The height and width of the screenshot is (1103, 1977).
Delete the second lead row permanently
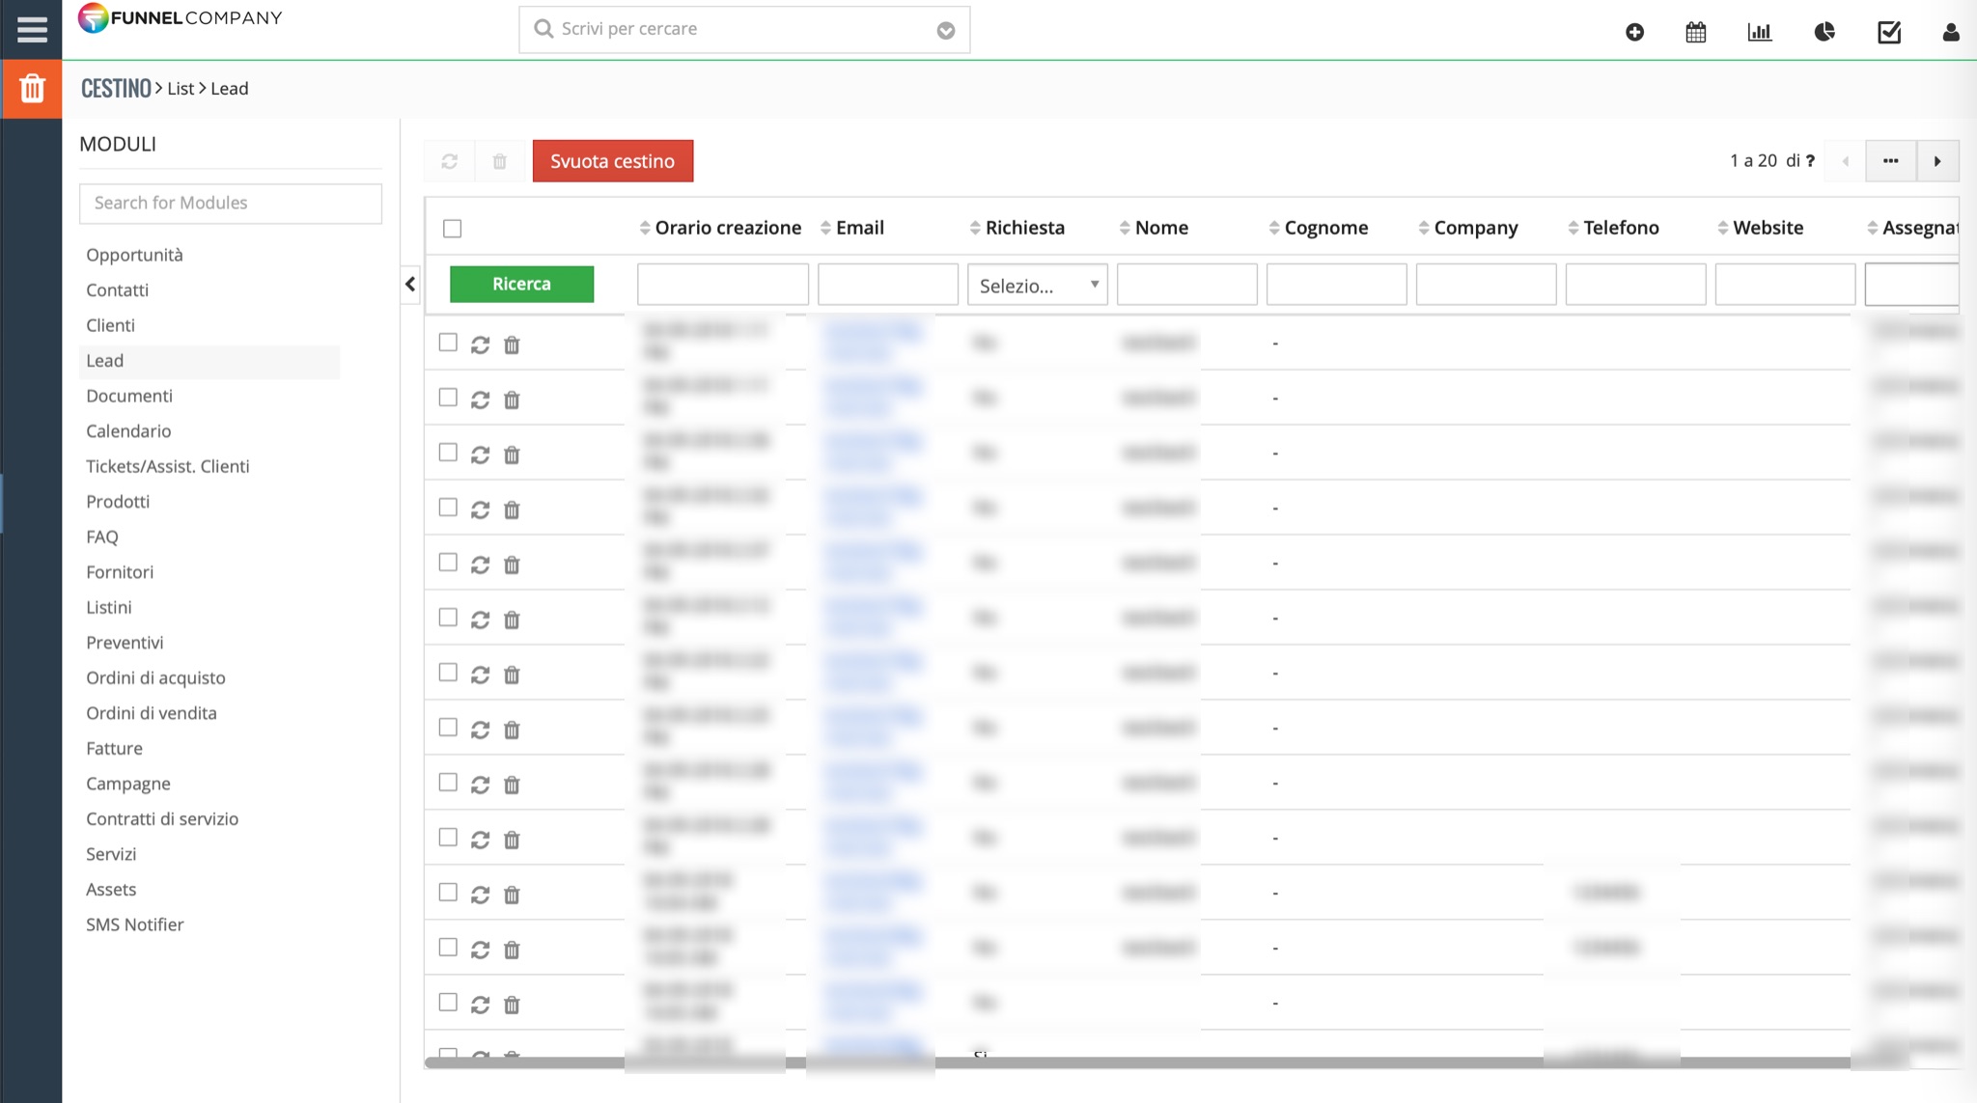click(x=512, y=400)
